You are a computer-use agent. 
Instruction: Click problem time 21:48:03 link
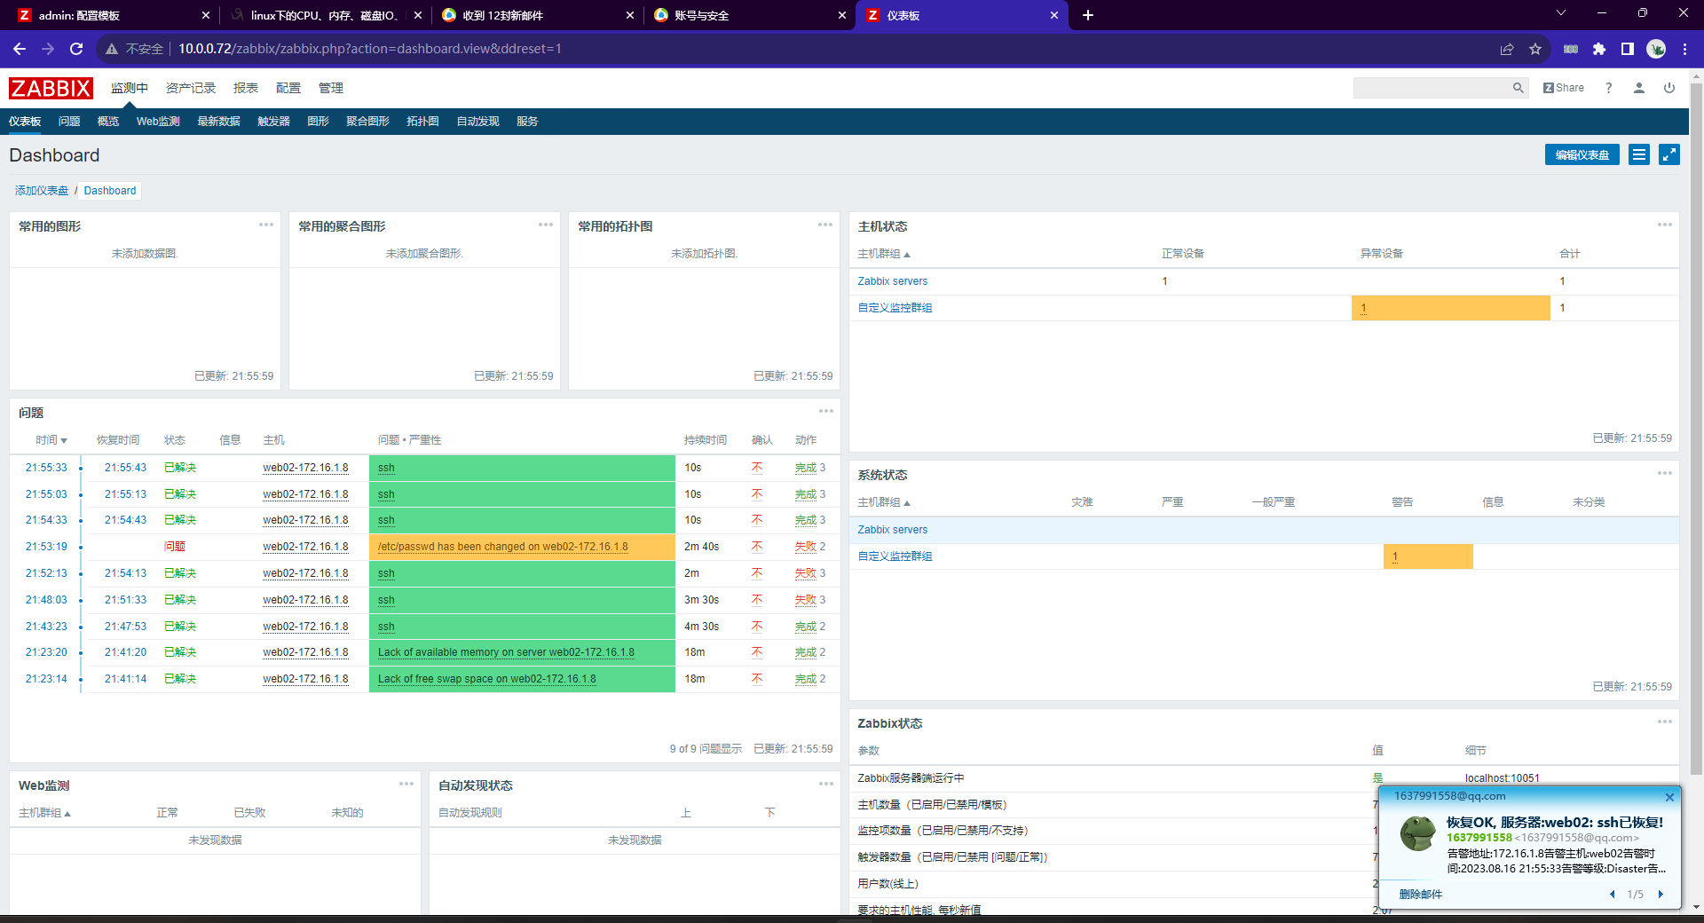(46, 600)
